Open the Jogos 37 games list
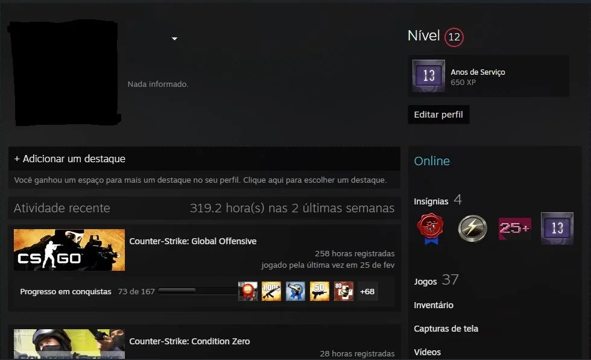Viewport: 591px width, 360px height. click(x=436, y=280)
